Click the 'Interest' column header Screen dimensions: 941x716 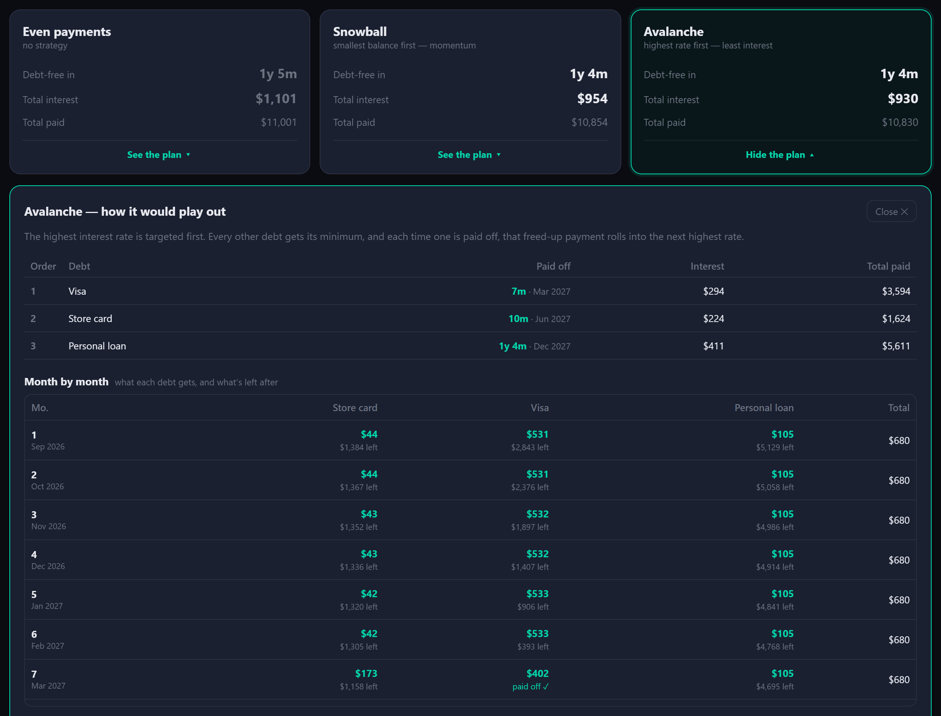point(707,267)
